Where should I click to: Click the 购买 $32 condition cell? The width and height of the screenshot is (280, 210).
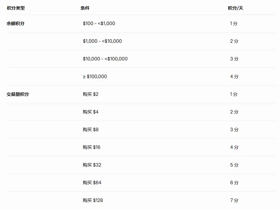coord(92,165)
